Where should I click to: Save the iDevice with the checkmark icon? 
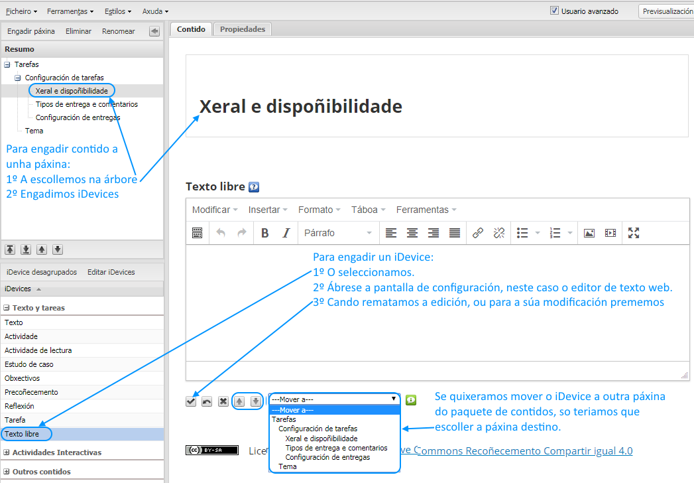click(191, 401)
